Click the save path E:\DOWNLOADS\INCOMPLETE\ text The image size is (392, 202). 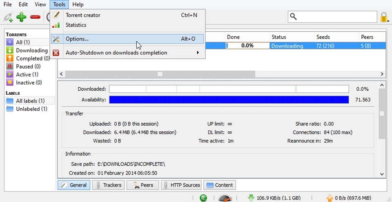tap(131, 164)
